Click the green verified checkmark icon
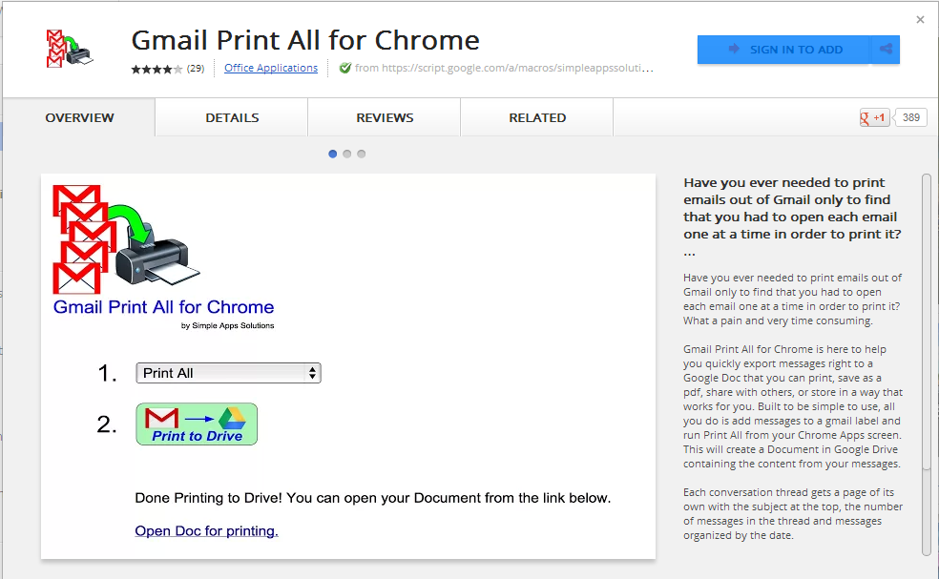Screen dimensions: 939x579 [x=344, y=69]
